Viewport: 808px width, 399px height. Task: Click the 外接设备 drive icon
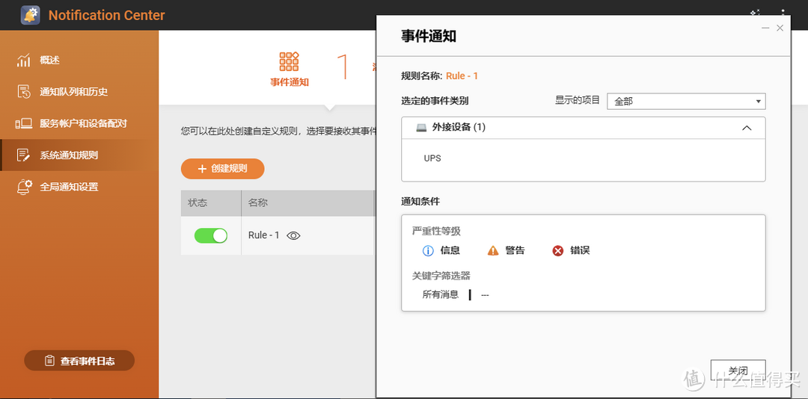click(x=421, y=128)
